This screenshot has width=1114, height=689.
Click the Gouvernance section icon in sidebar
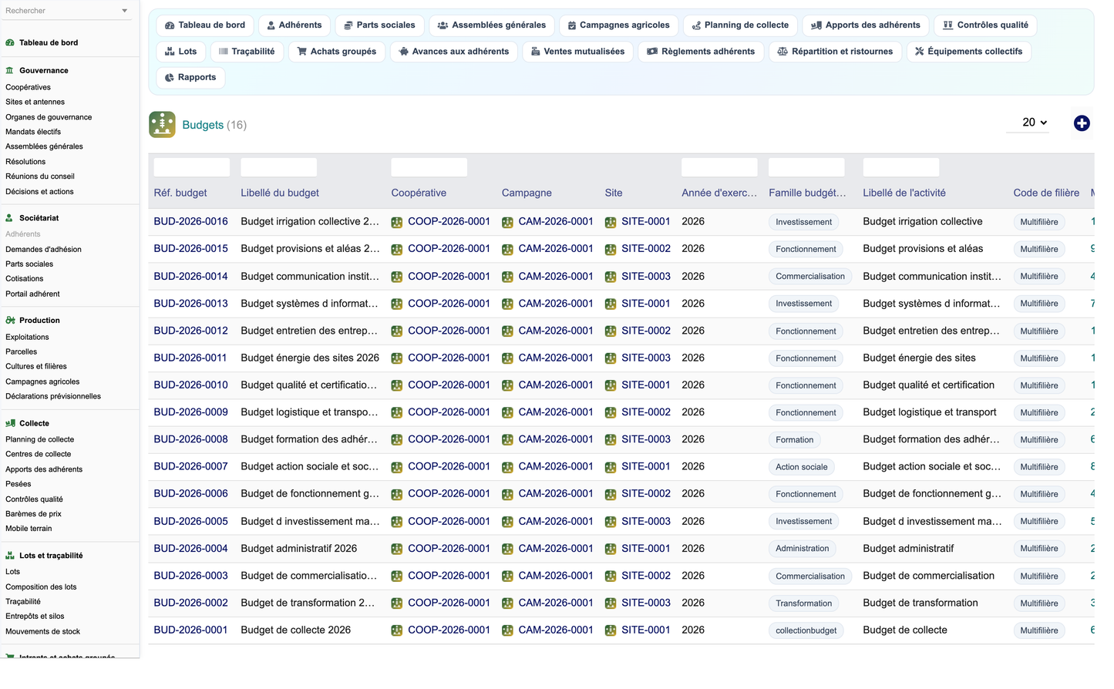[x=10, y=70]
